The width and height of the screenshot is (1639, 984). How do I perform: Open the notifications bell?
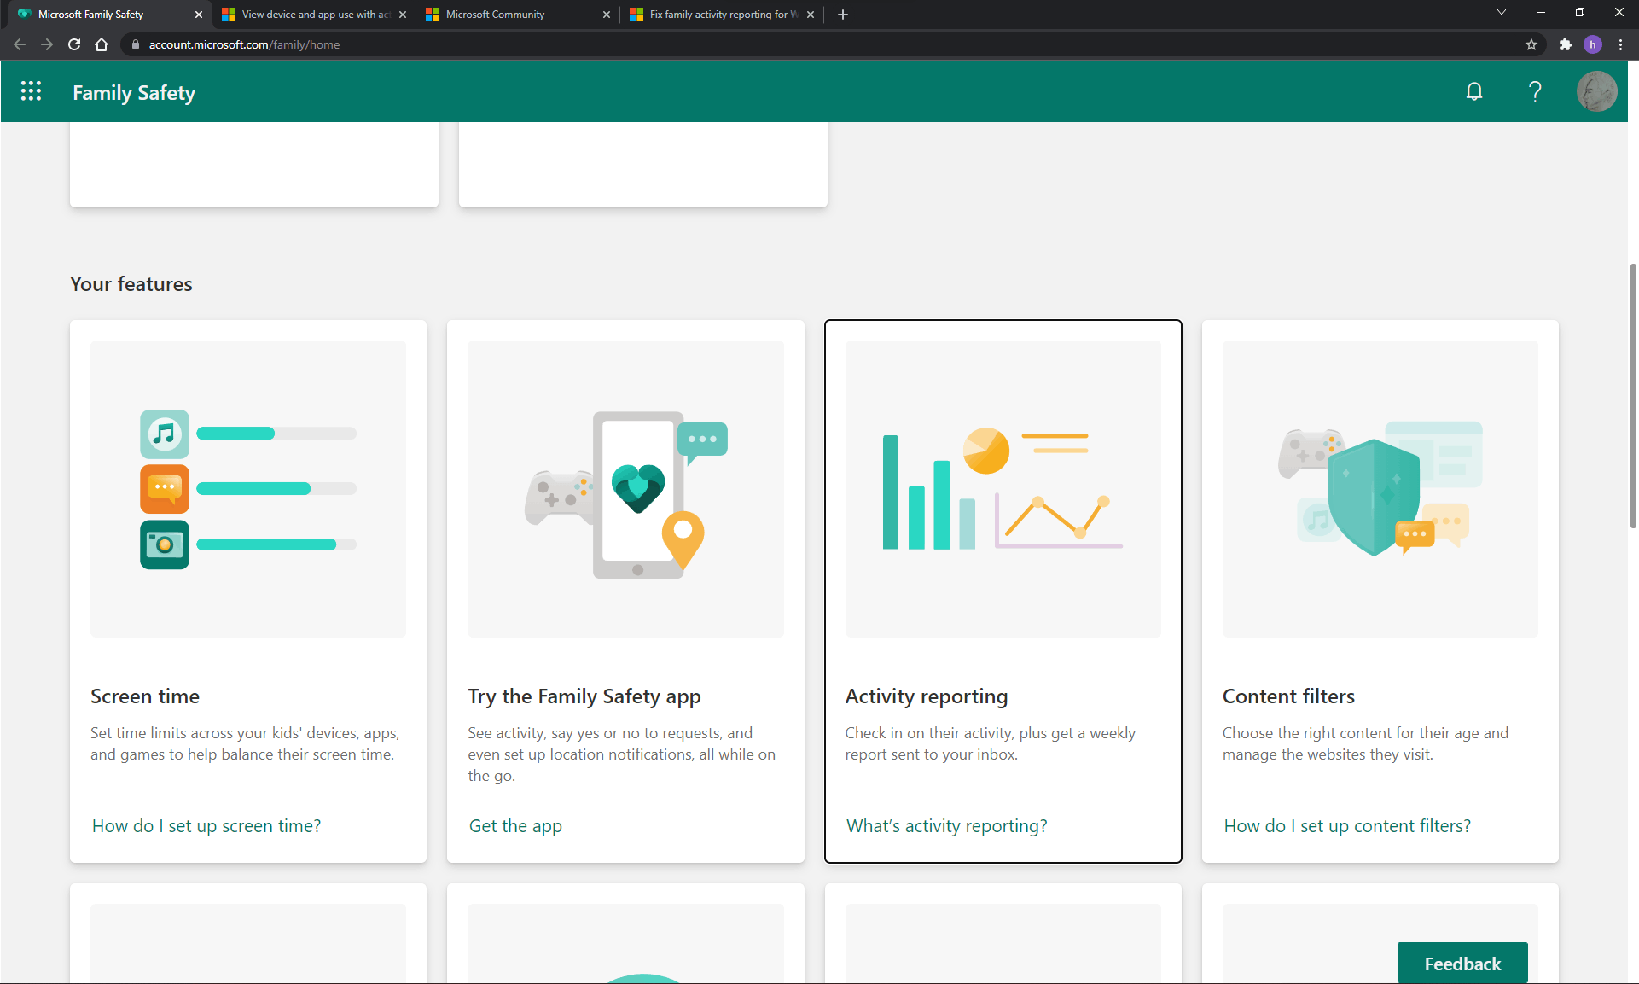[1473, 91]
